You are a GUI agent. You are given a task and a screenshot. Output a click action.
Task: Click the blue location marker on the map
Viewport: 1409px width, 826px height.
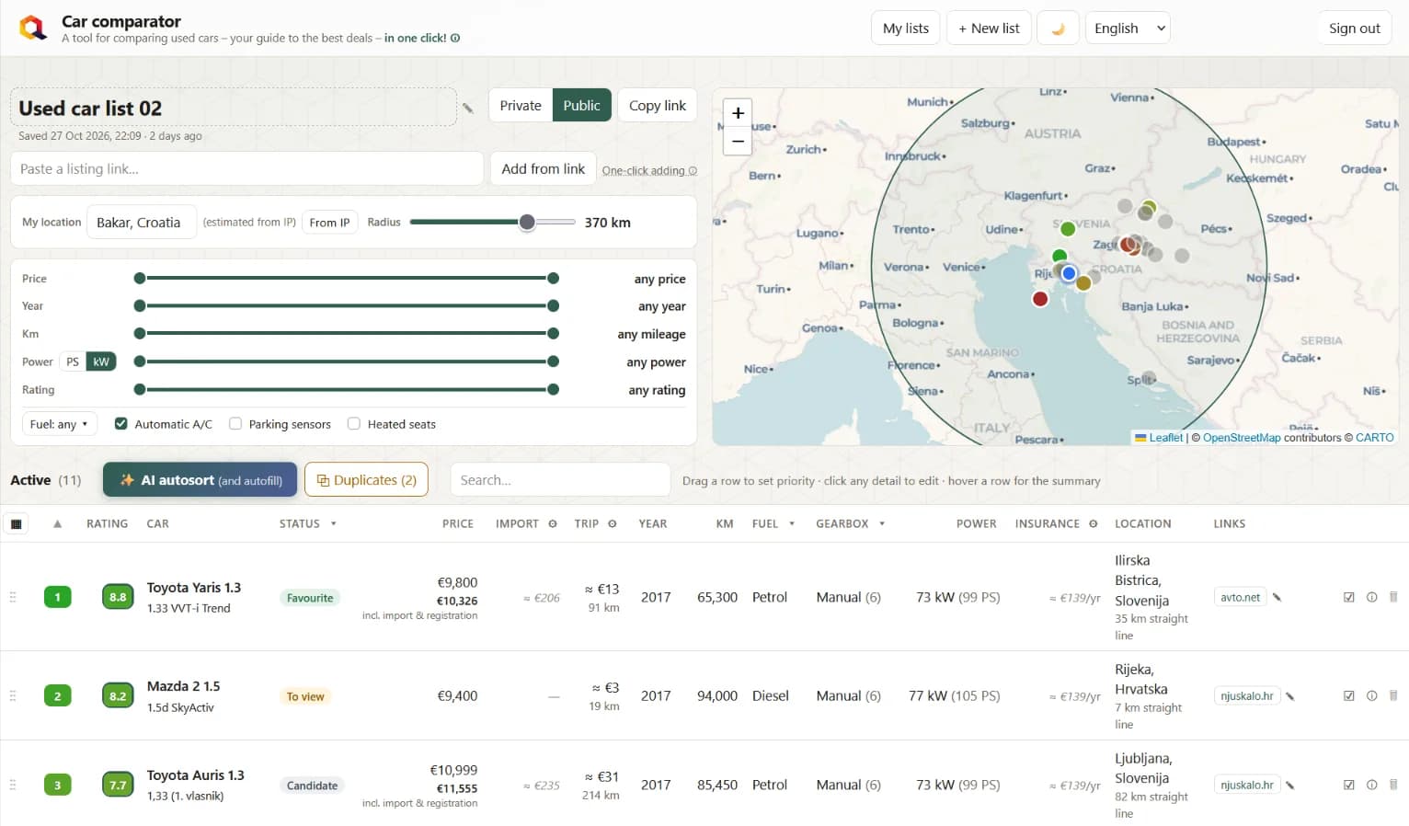(x=1069, y=273)
